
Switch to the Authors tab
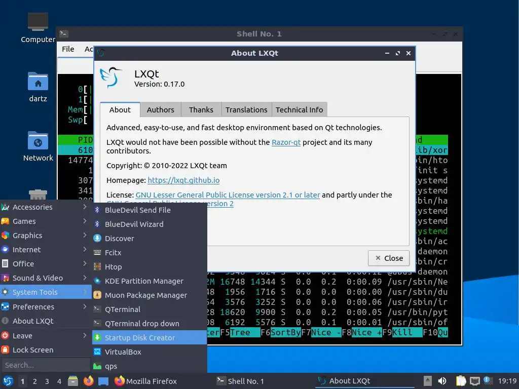point(161,110)
